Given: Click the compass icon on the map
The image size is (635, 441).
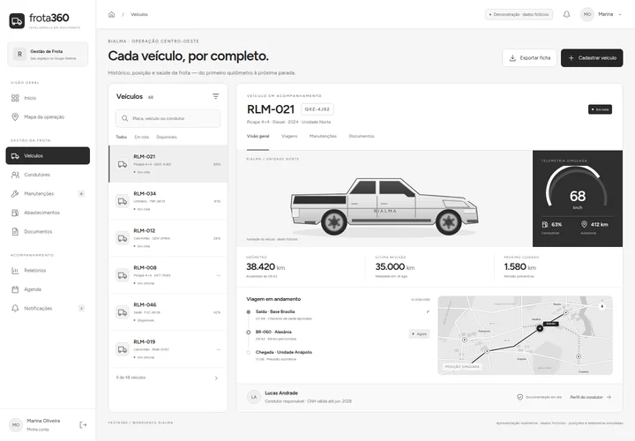Looking at the screenshot, I should pos(601,307).
